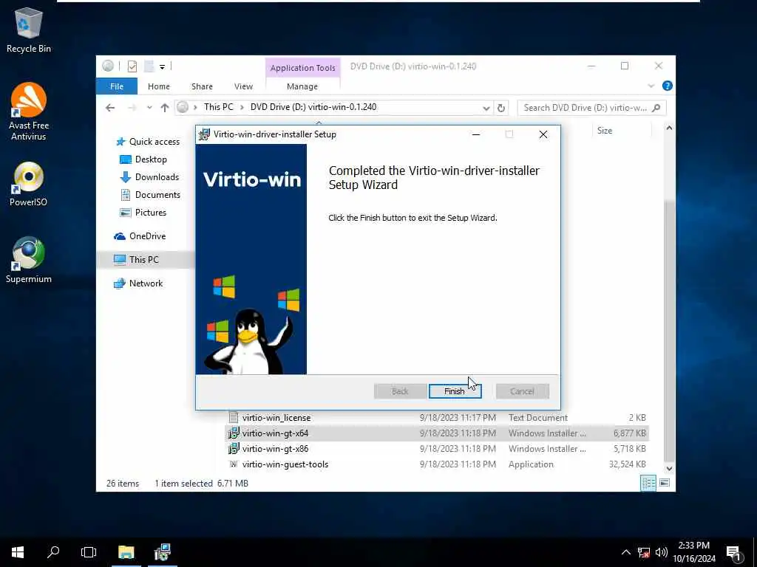Click This PC in address breadcrumb

coord(218,107)
